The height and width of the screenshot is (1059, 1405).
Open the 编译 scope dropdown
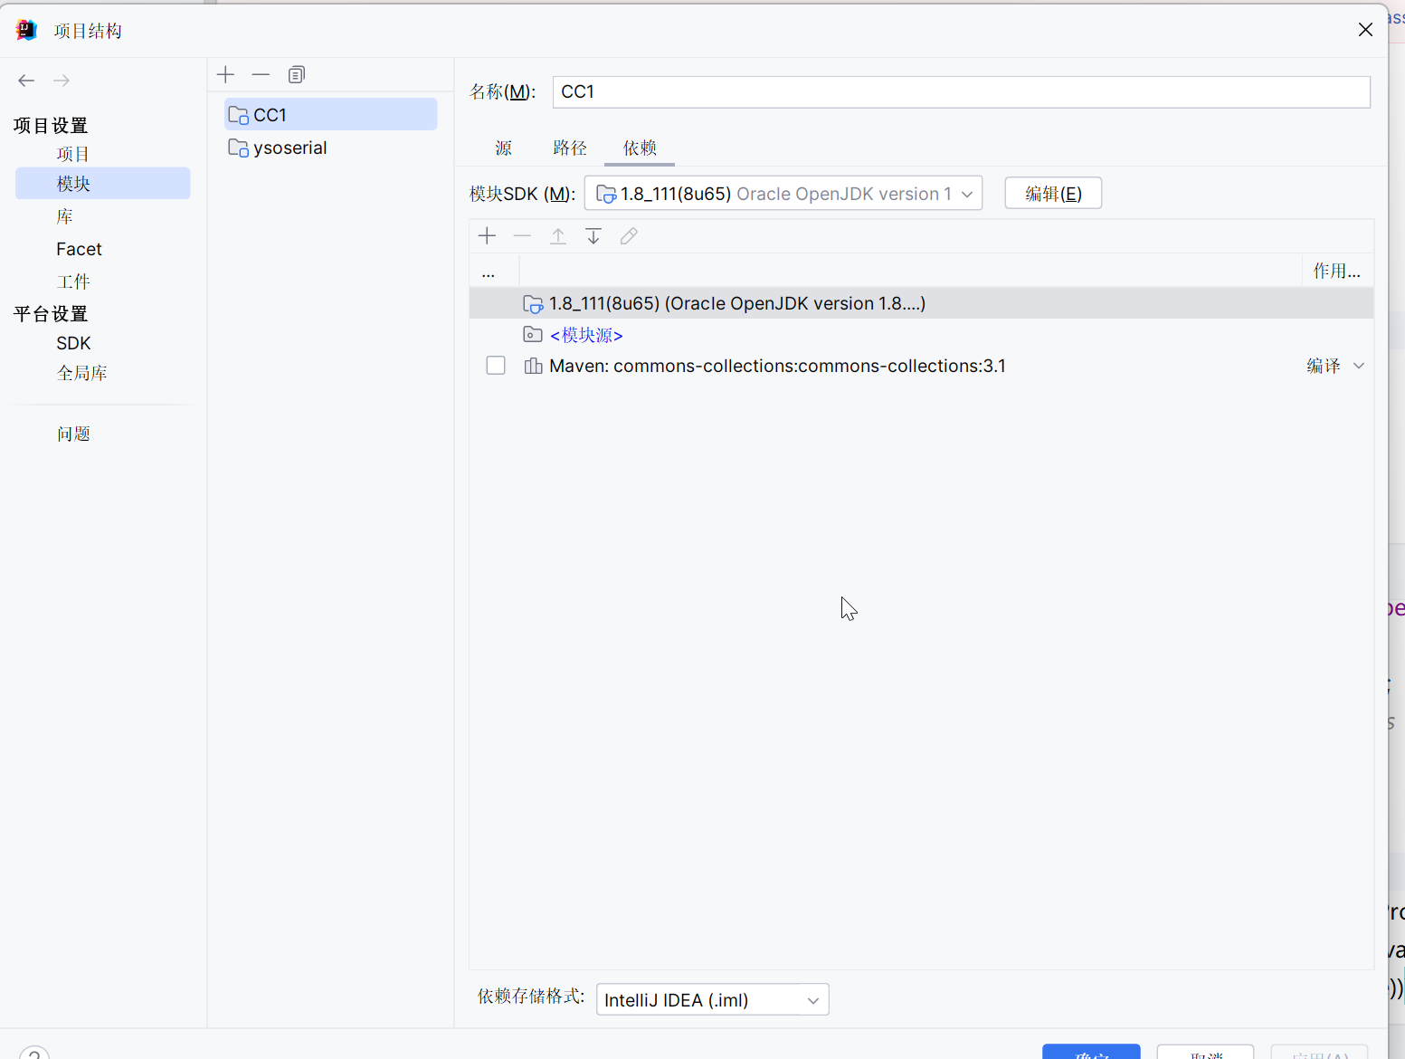(1335, 366)
